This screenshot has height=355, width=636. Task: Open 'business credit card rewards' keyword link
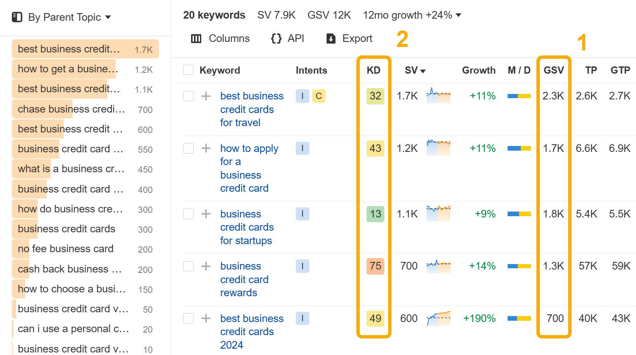tap(244, 279)
